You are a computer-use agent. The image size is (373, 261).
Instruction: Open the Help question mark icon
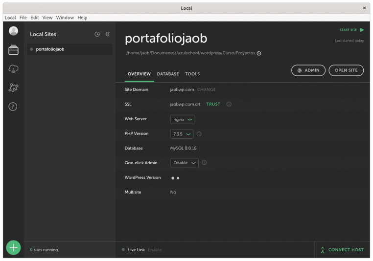coord(13,107)
